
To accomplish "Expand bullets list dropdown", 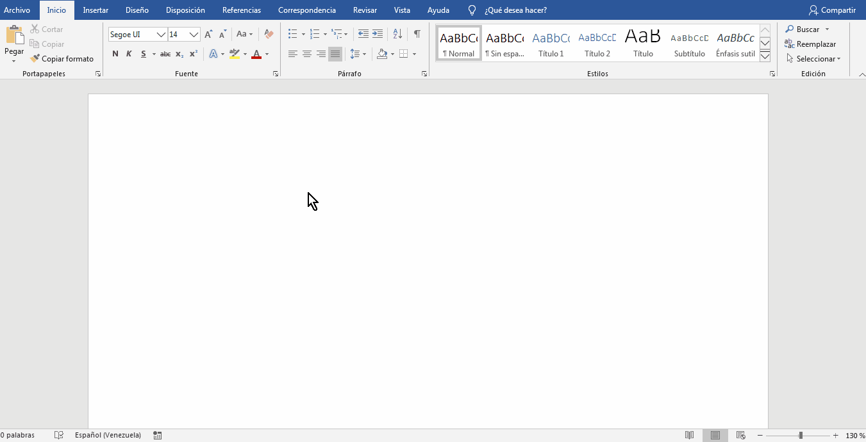I will click(303, 35).
